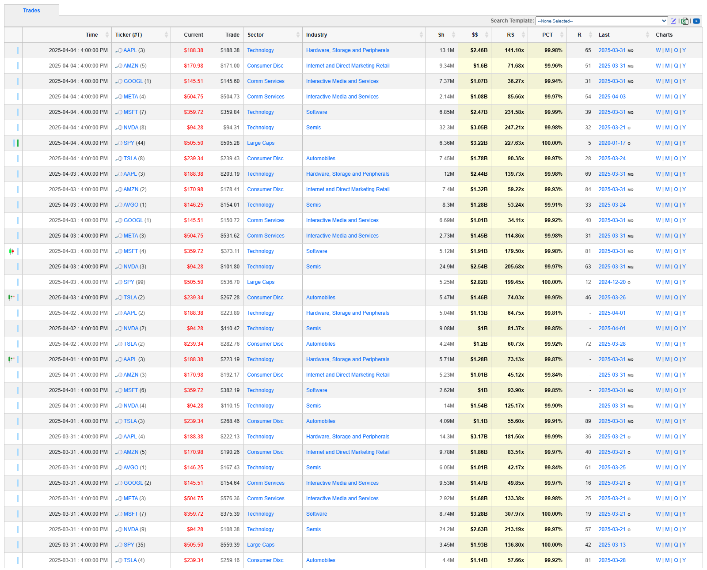Click Semis industry link in NVDA (8) row

coord(313,128)
